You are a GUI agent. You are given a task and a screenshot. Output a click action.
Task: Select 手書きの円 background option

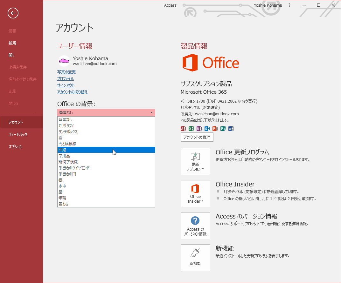(x=106, y=174)
